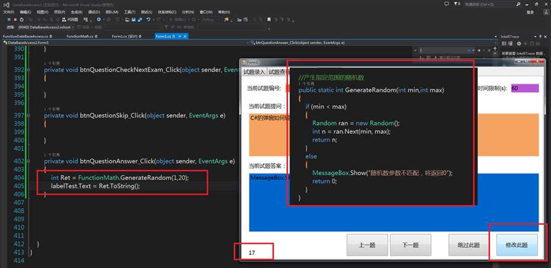Switch to FunctionMath.cs tab
This screenshot has height=268, width=551.
(x=82, y=36)
